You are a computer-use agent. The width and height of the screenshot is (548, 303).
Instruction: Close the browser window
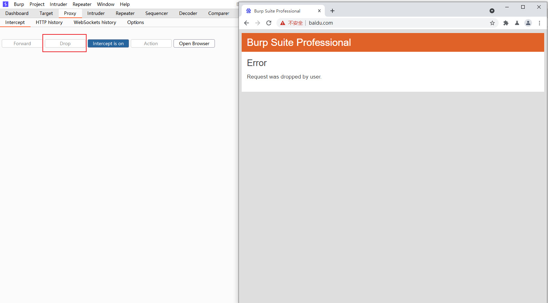(x=539, y=7)
